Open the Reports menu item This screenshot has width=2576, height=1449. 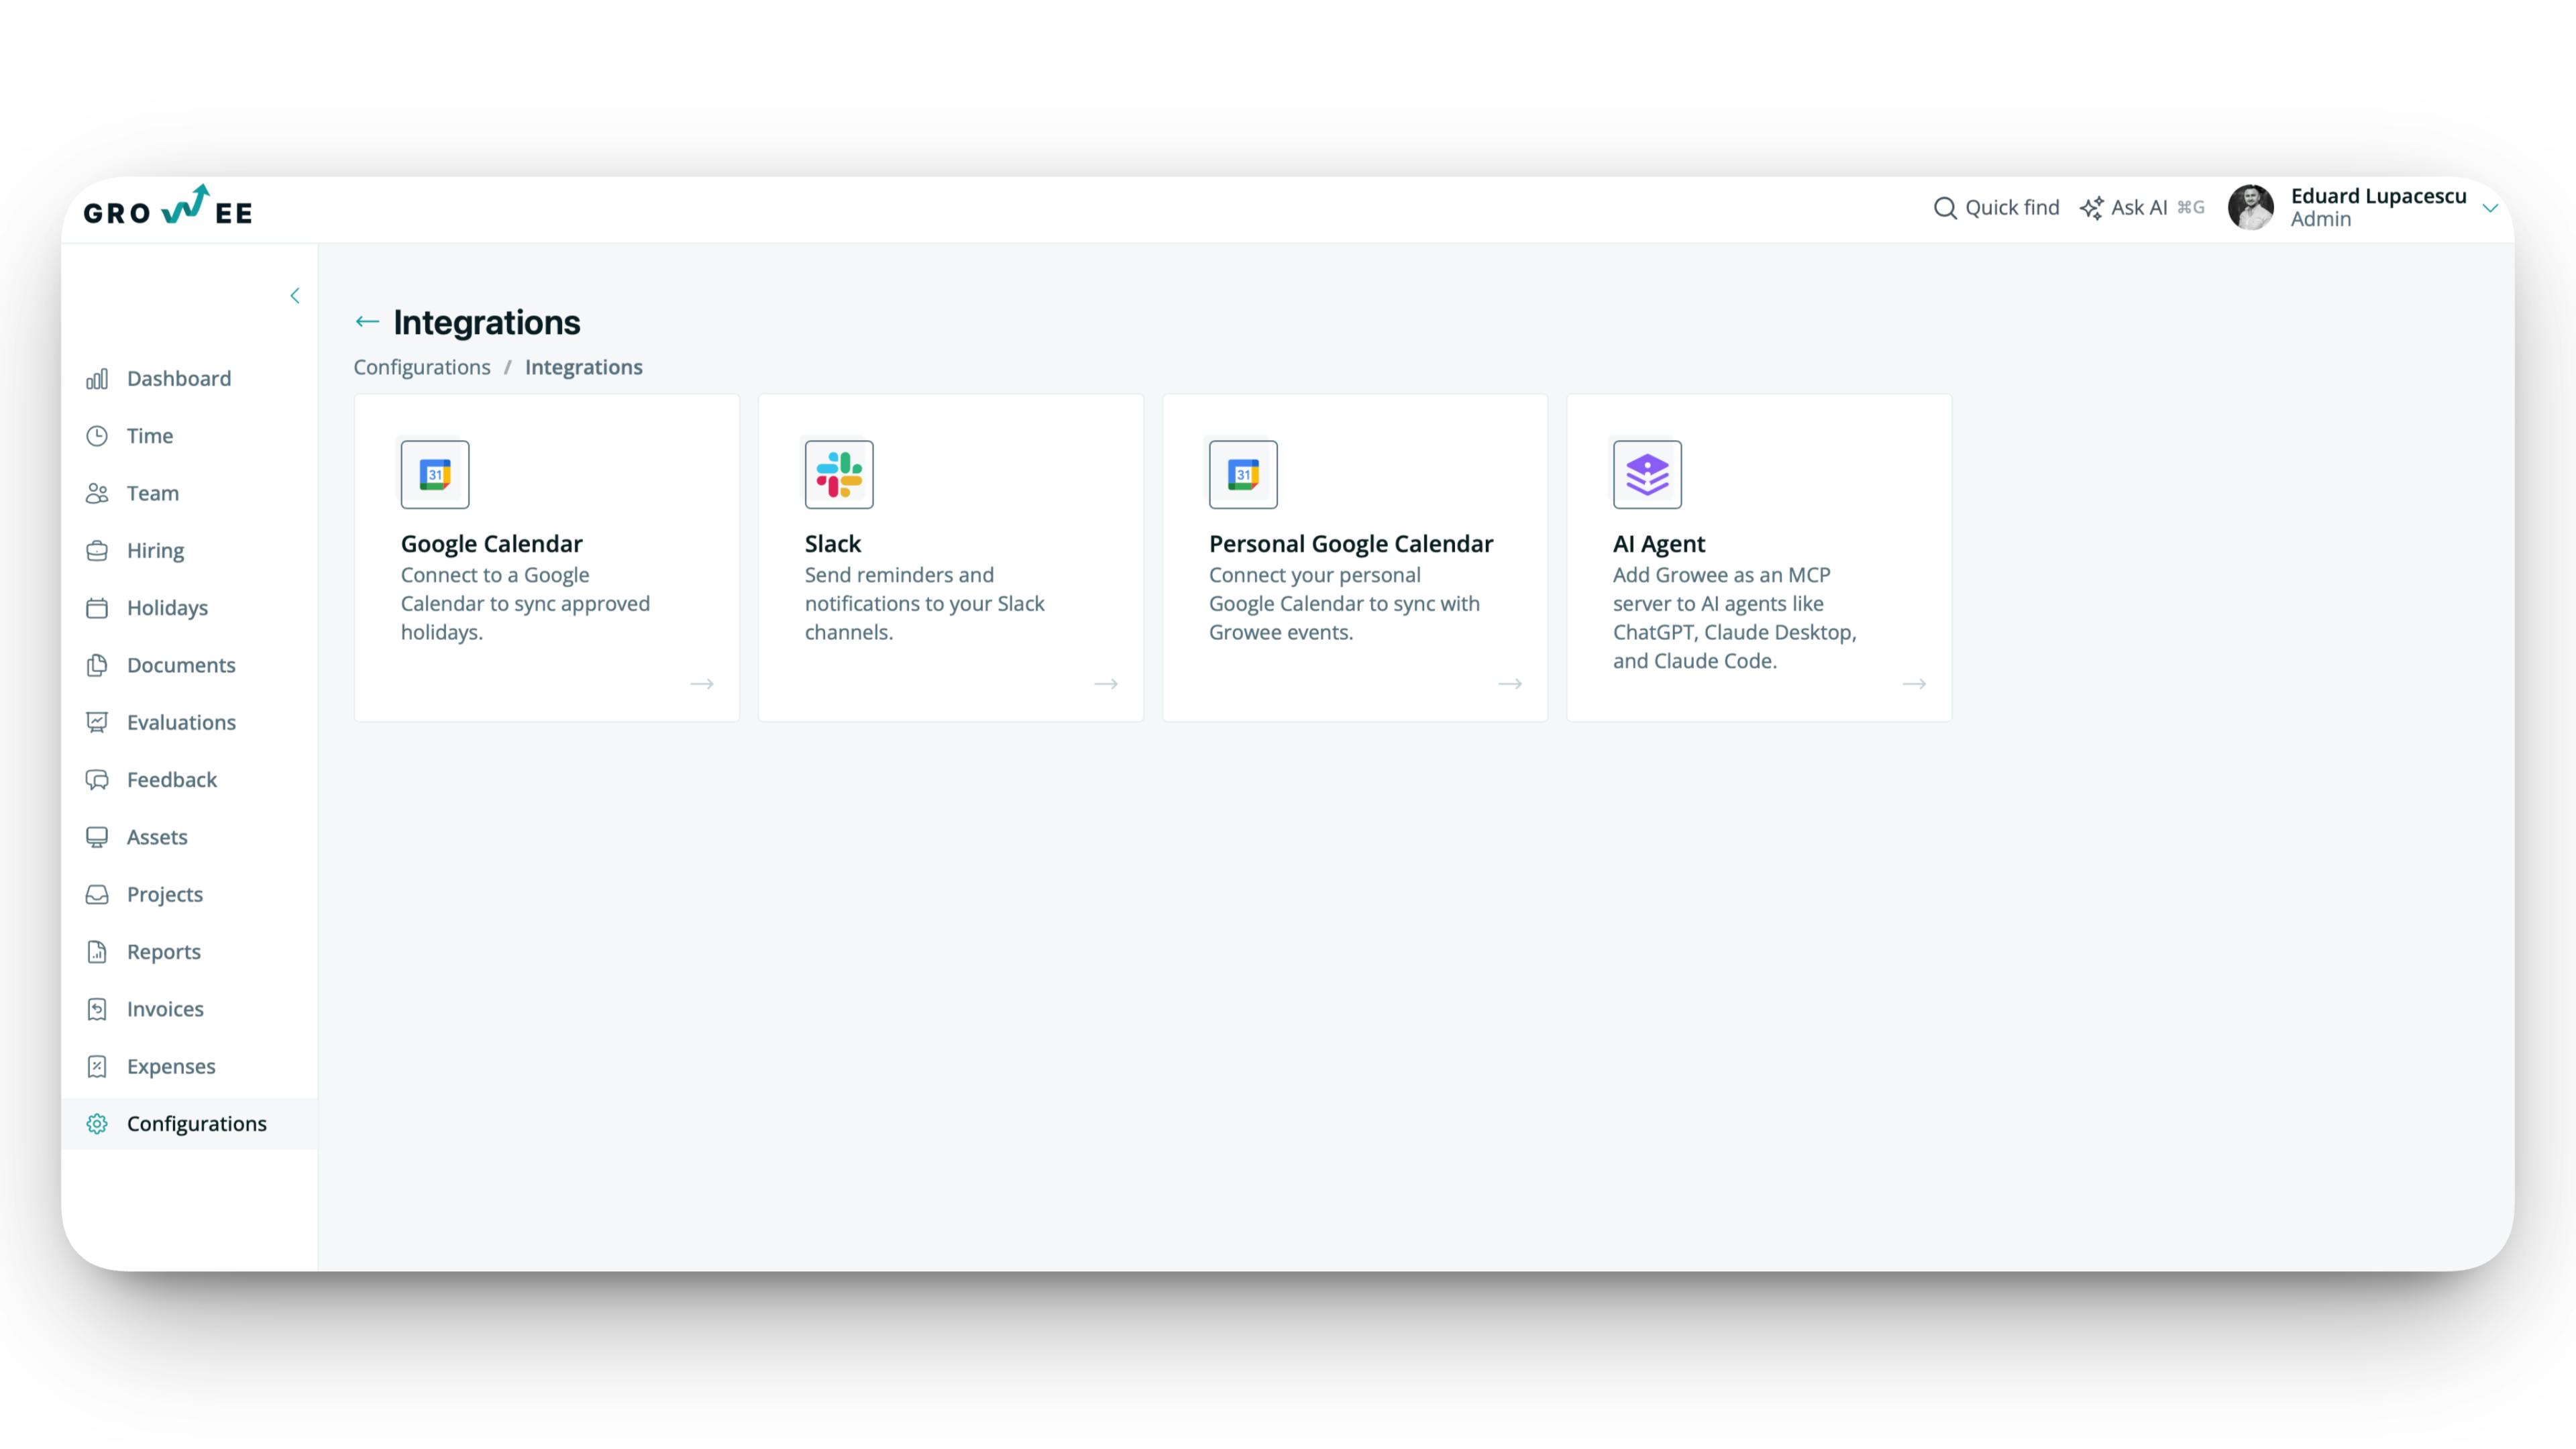pos(189,952)
